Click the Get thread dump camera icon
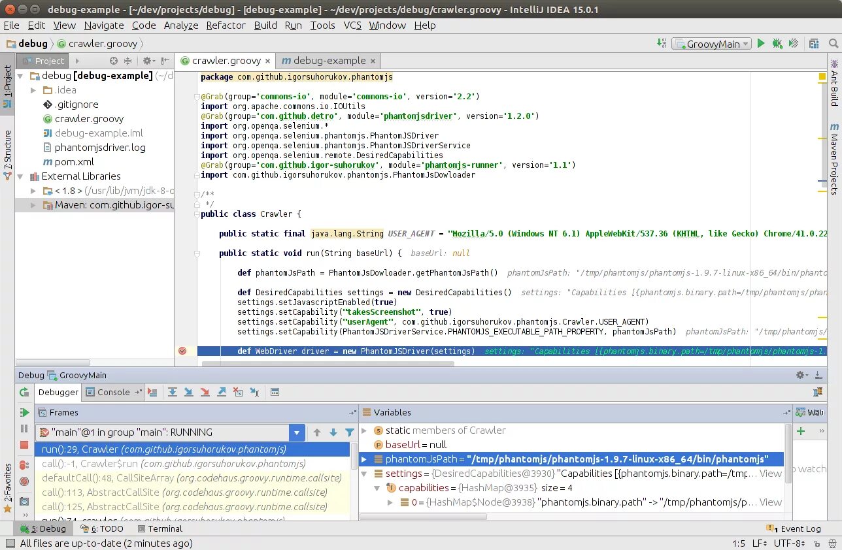Viewport: 842px width, 550px height. pos(24,502)
